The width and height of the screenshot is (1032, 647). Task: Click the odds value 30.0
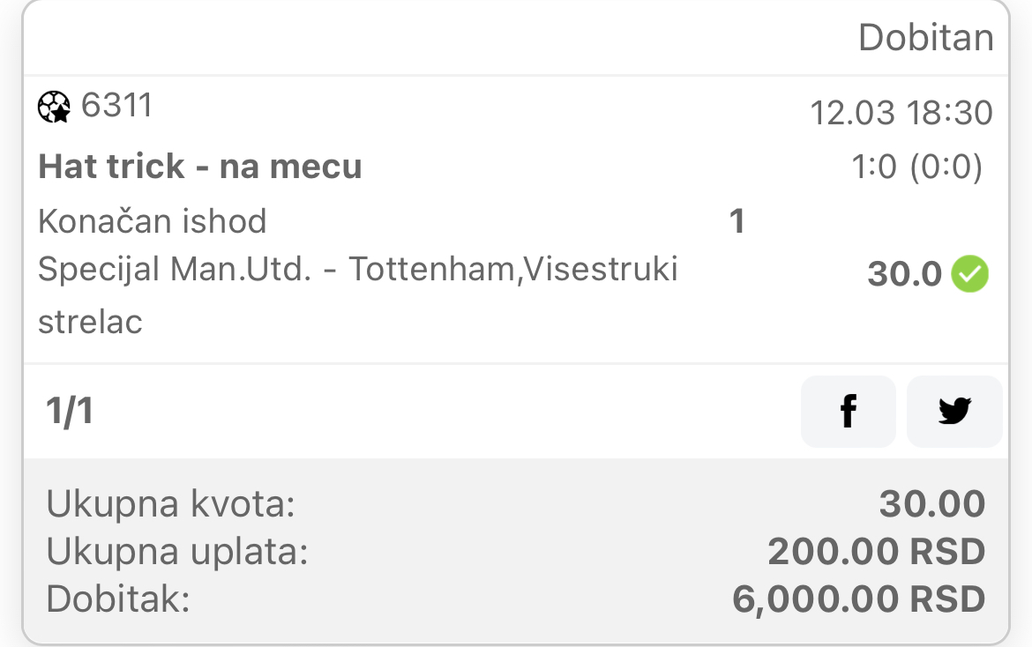904,273
